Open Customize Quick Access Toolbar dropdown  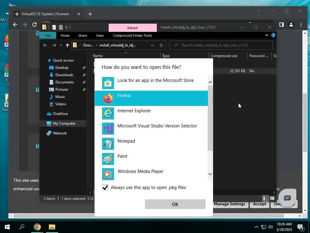[x=66, y=27]
